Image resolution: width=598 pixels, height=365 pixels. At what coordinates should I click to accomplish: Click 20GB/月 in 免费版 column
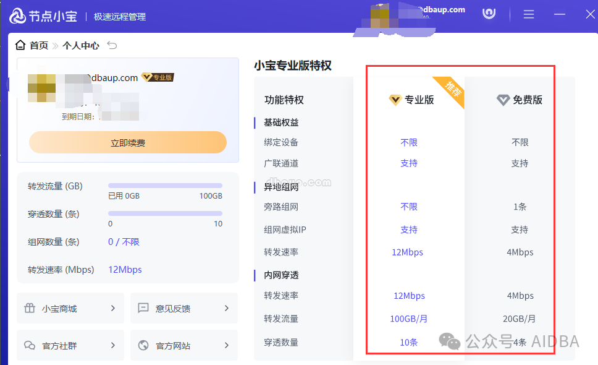(520, 319)
